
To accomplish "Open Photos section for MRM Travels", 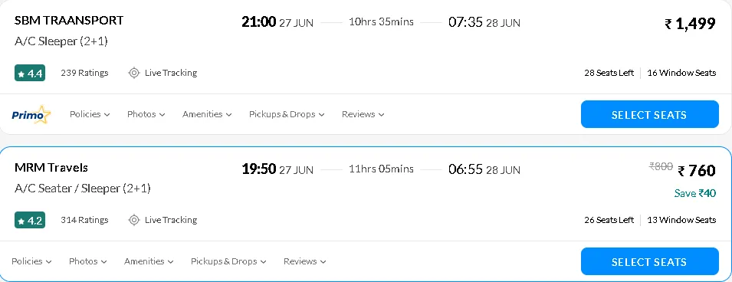I will click(x=88, y=261).
